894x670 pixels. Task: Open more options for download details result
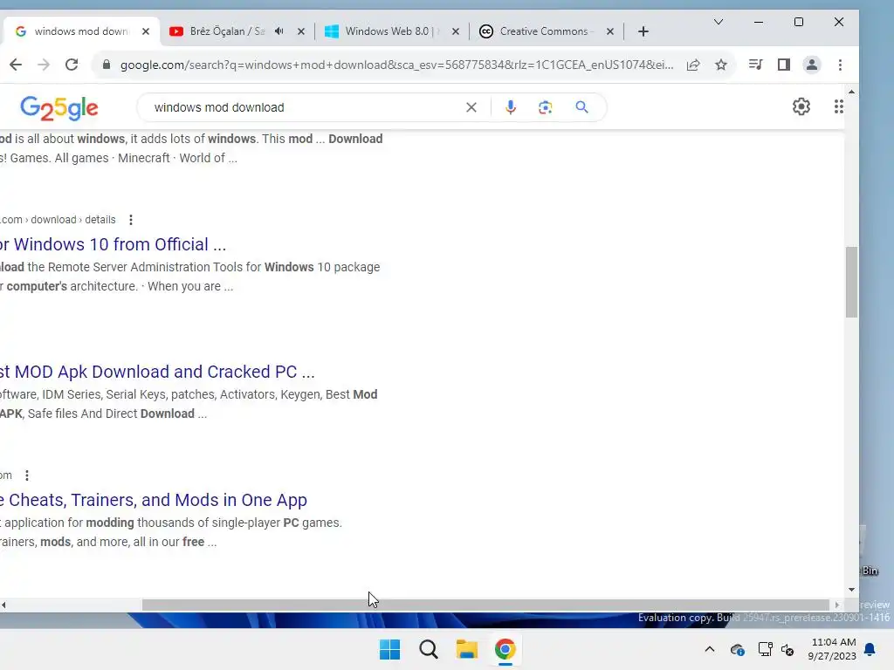[131, 220]
